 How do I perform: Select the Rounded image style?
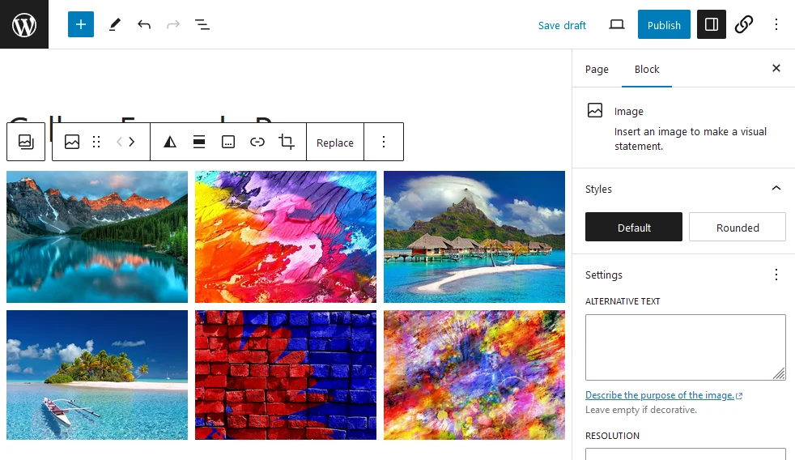tap(737, 228)
